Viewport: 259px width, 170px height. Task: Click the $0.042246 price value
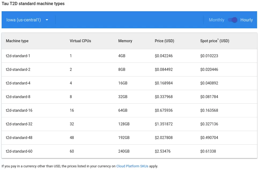(x=164, y=56)
